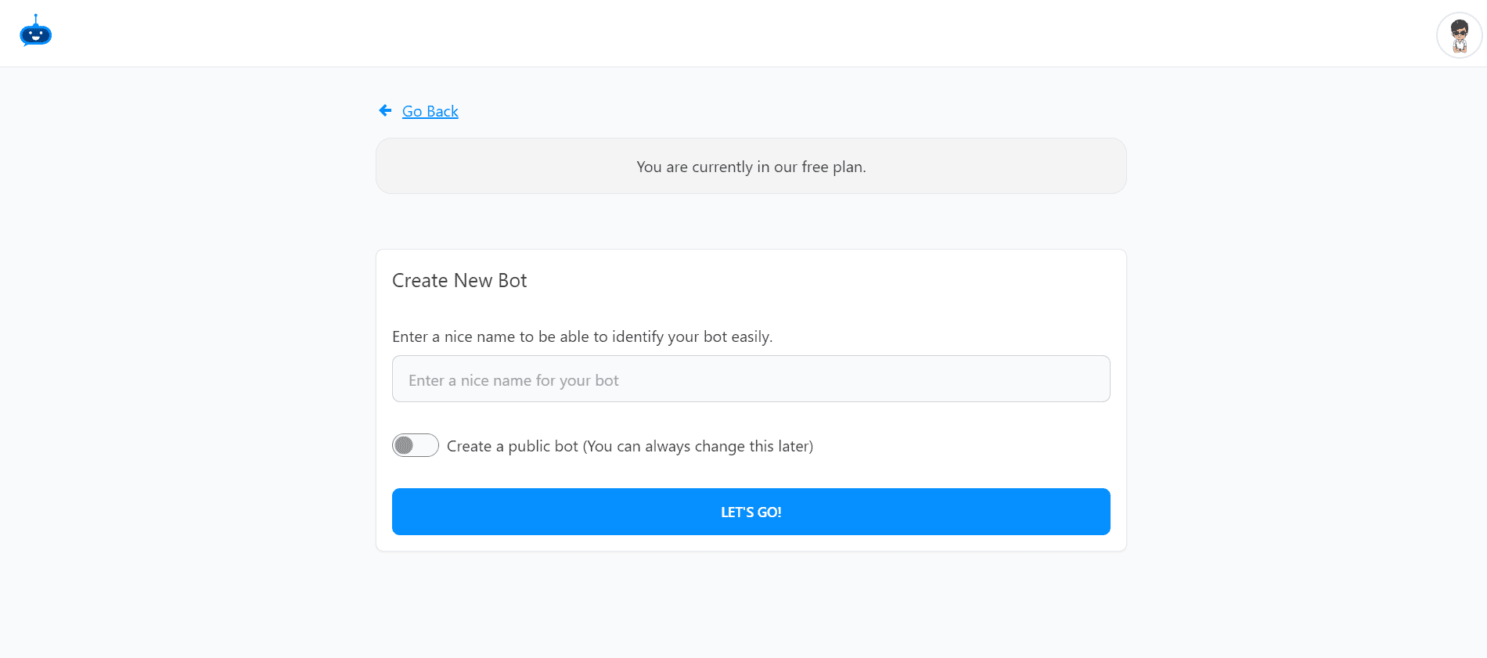Toggle the public bot switch on
This screenshot has height=658, width=1487.
point(415,445)
